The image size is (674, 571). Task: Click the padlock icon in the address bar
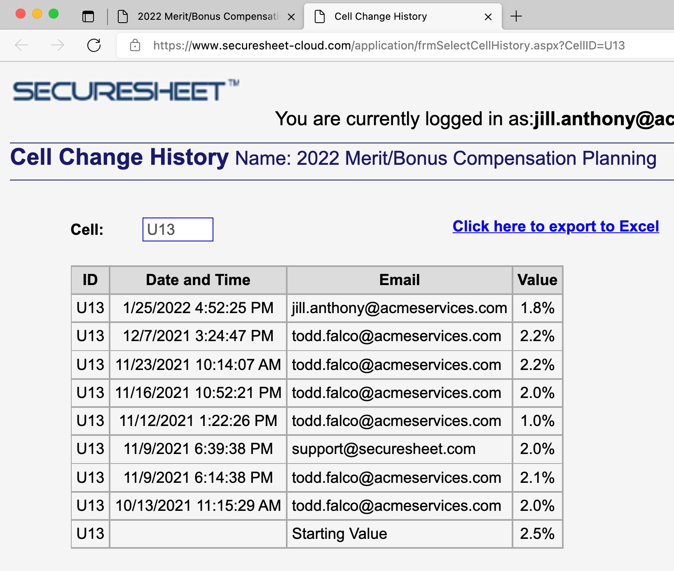coord(135,45)
